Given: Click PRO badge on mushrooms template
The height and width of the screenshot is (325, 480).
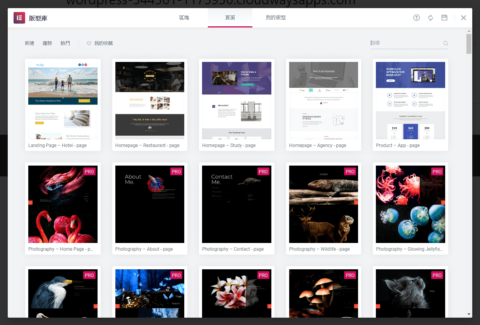Looking at the screenshot, I should [350, 275].
